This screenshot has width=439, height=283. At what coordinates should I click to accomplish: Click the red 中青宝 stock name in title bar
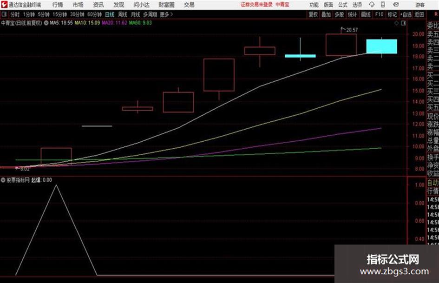tap(282, 5)
